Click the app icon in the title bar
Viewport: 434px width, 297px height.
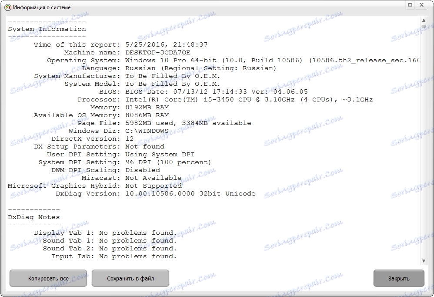pos(8,7)
